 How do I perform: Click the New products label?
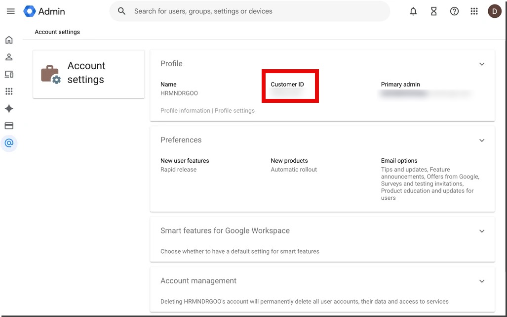pos(289,161)
